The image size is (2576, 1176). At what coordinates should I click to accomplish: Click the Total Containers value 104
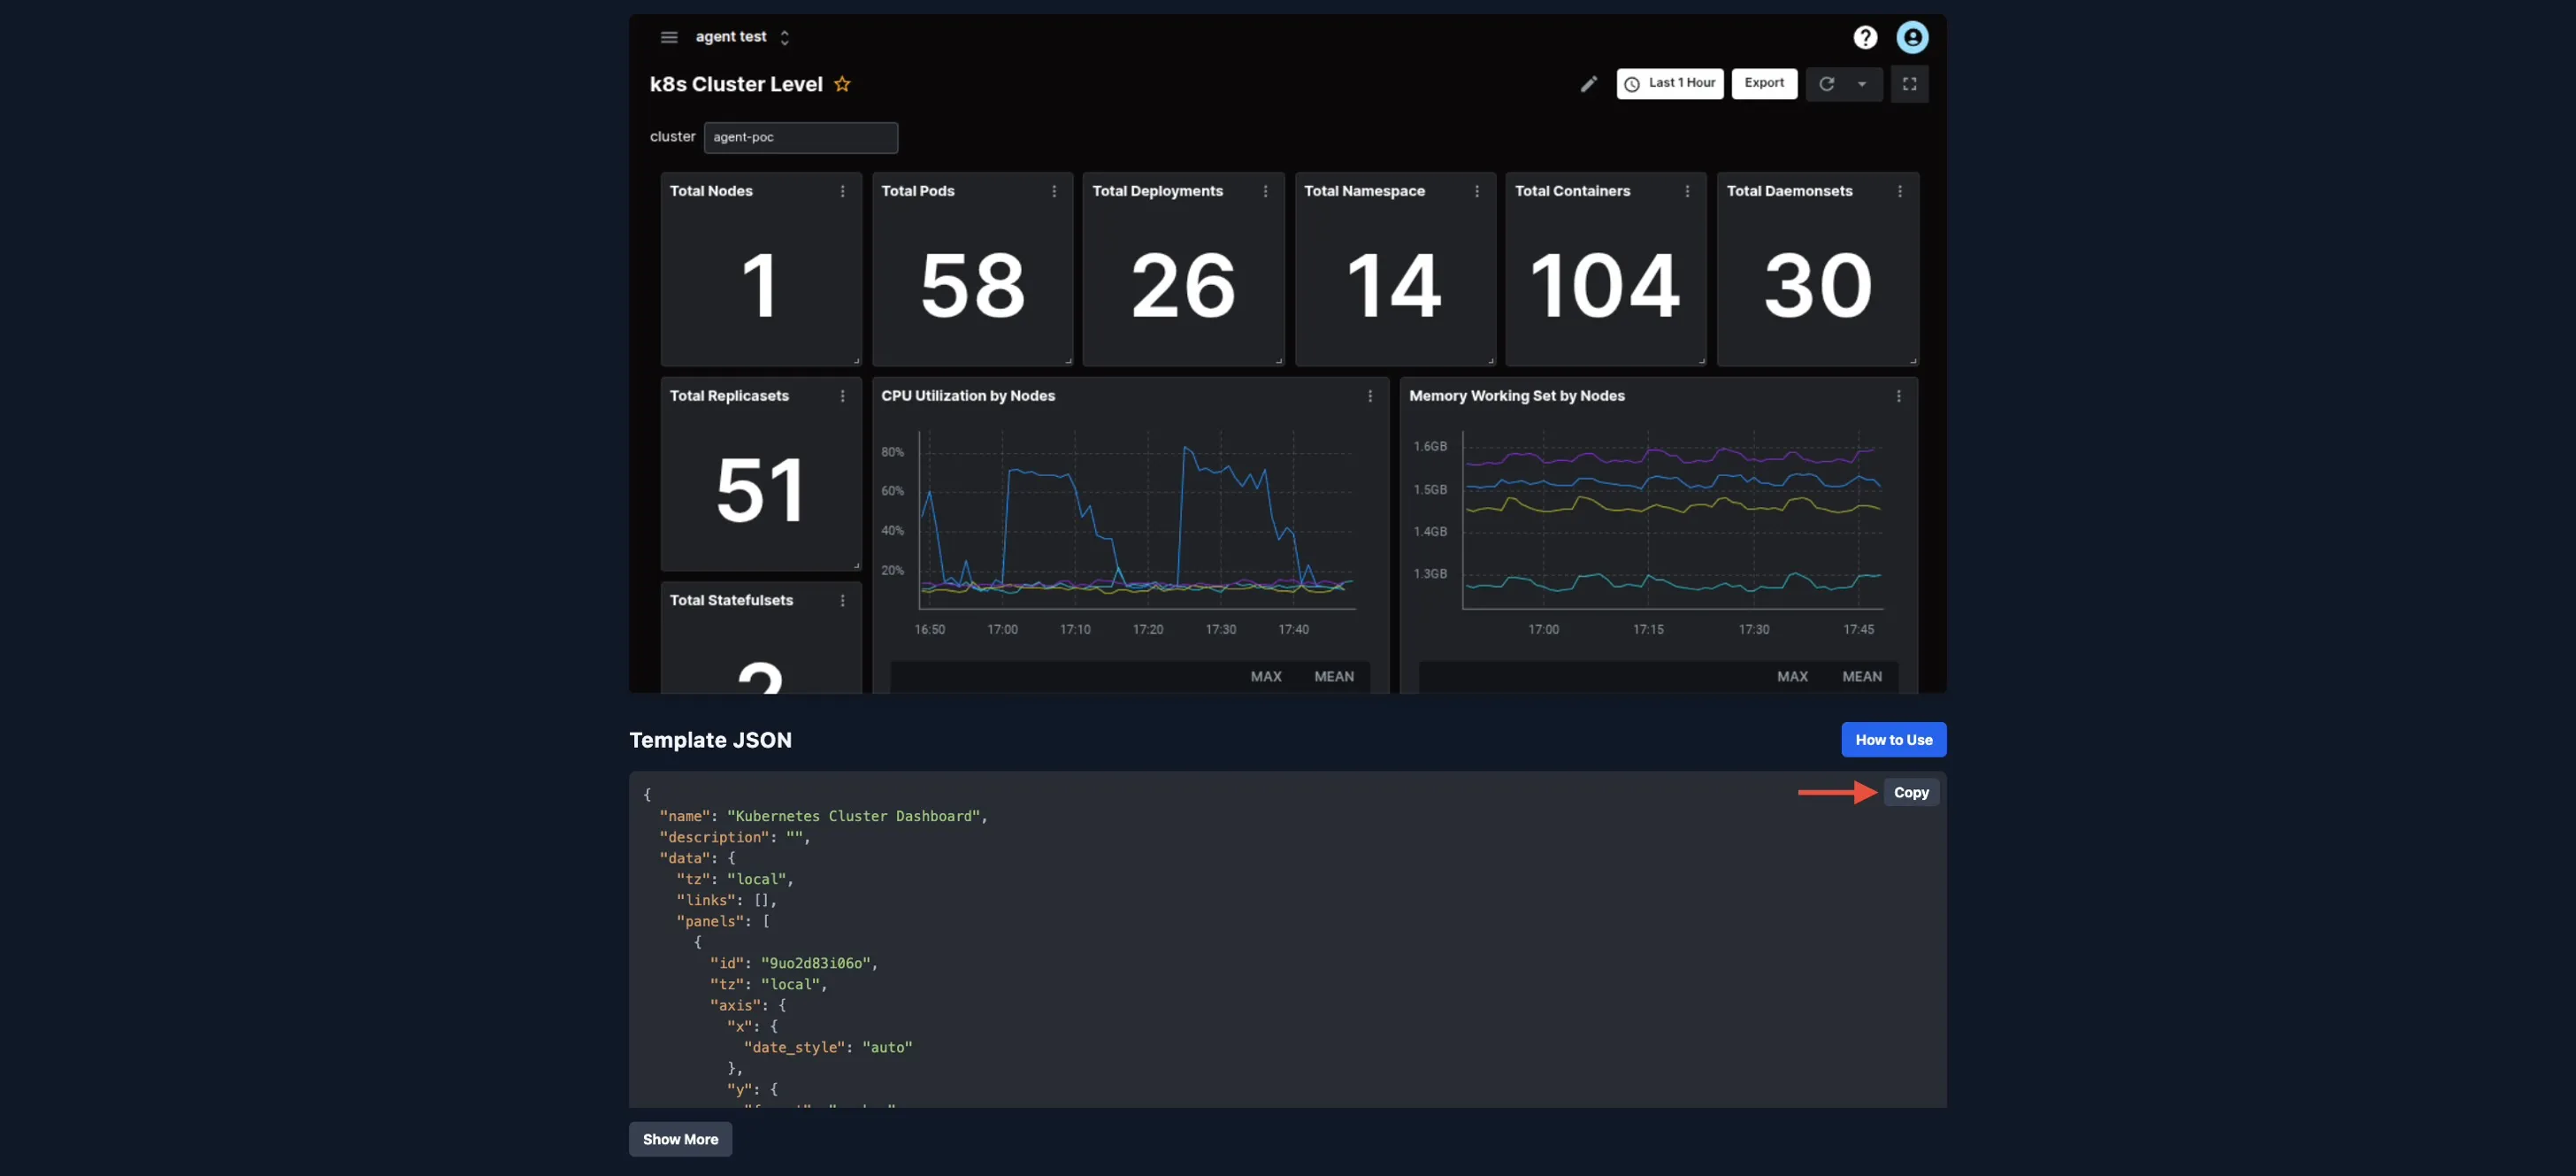pyautogui.click(x=1605, y=286)
